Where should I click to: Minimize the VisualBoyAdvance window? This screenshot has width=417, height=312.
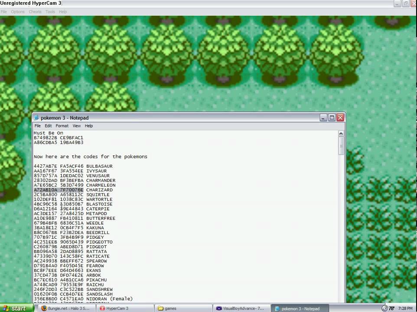pos(397,3)
